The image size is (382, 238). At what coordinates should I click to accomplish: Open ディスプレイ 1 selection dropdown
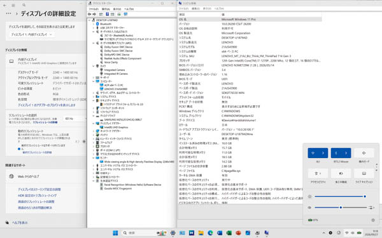(31, 34)
